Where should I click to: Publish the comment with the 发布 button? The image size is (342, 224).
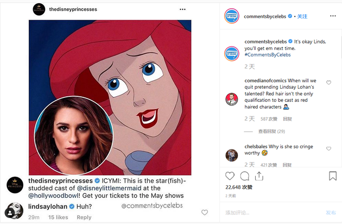tap(331, 213)
